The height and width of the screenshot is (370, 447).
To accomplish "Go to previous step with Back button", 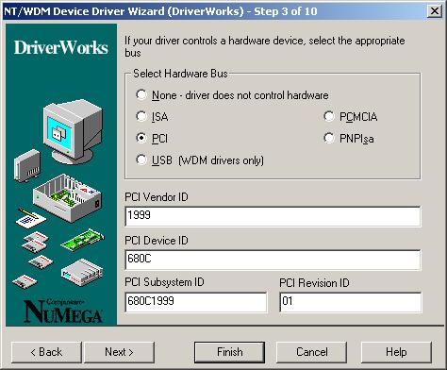I will 46,352.
